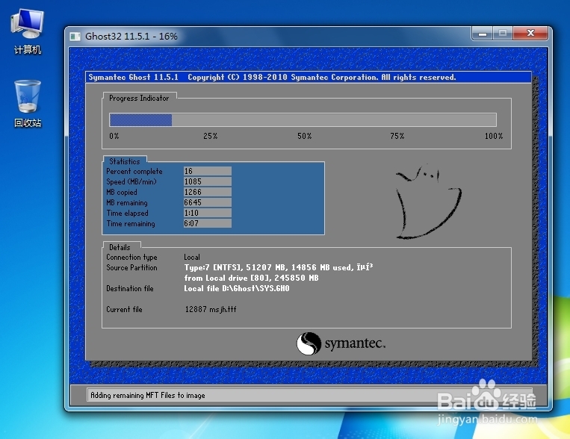Click the Connection type value Local

click(192, 258)
